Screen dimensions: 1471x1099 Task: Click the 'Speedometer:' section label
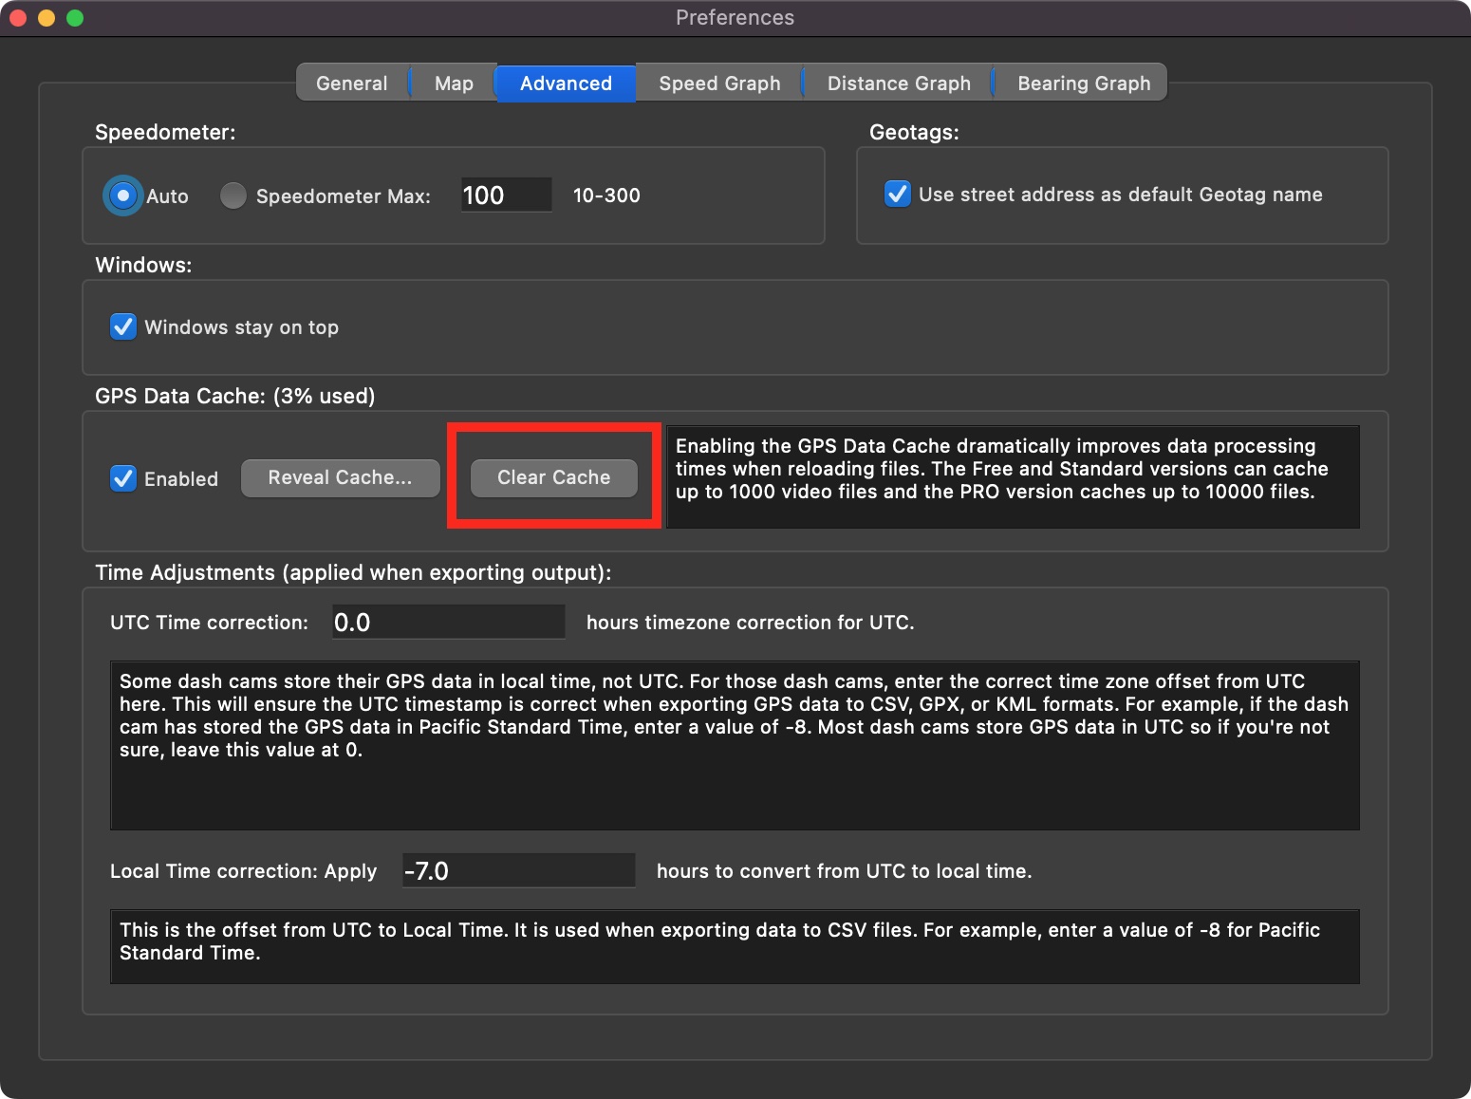(x=165, y=132)
